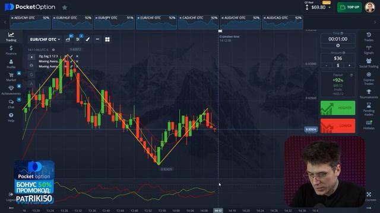Open chart type settings icon

click(68, 39)
